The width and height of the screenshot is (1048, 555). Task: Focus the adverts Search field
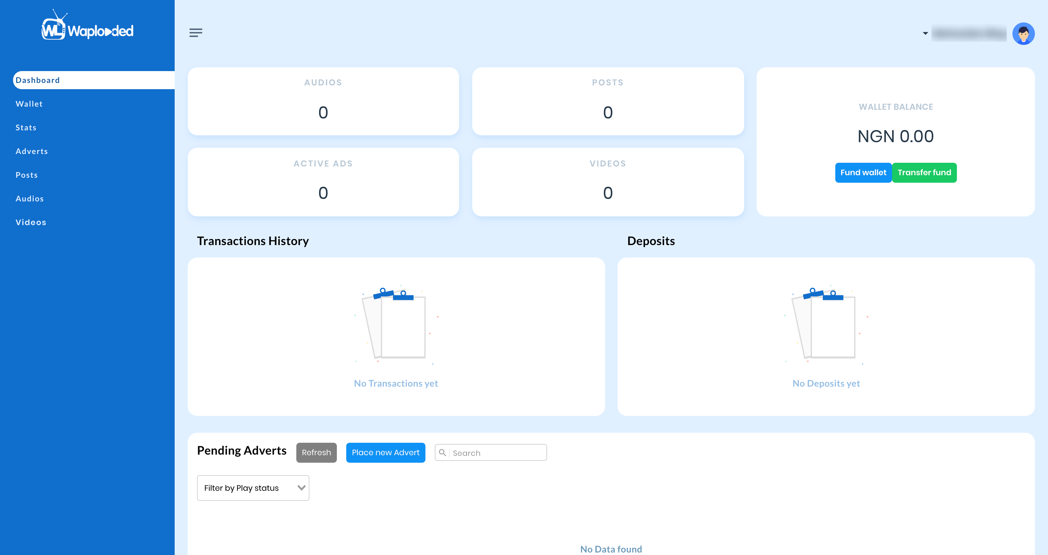pos(491,452)
